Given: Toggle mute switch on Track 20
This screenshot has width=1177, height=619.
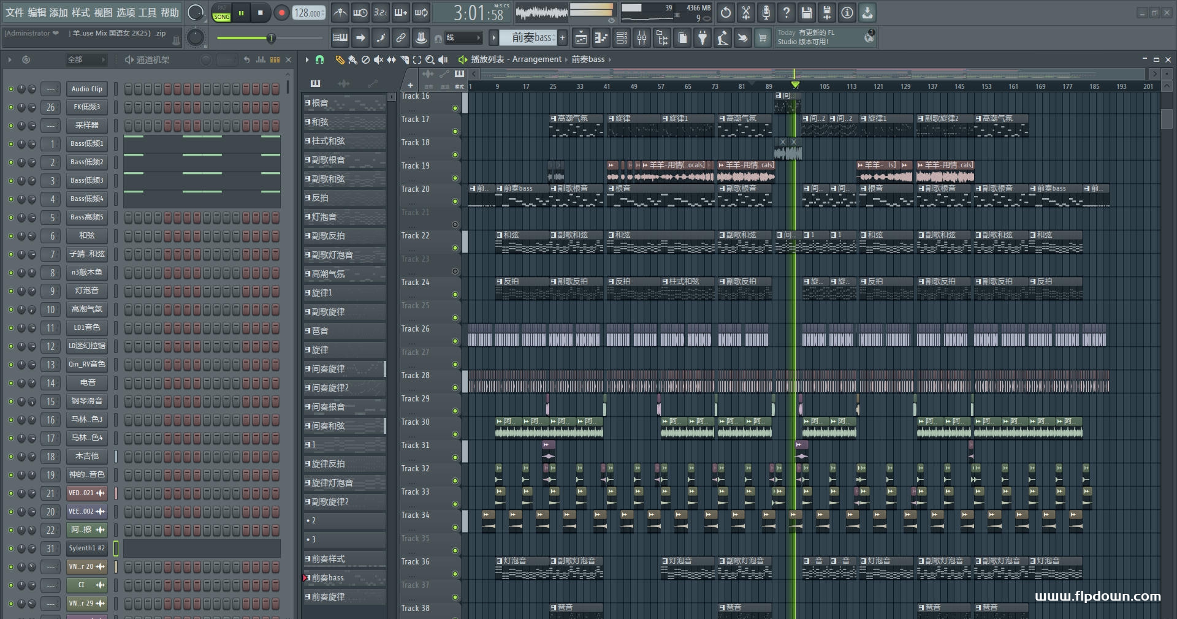Looking at the screenshot, I should tap(455, 201).
